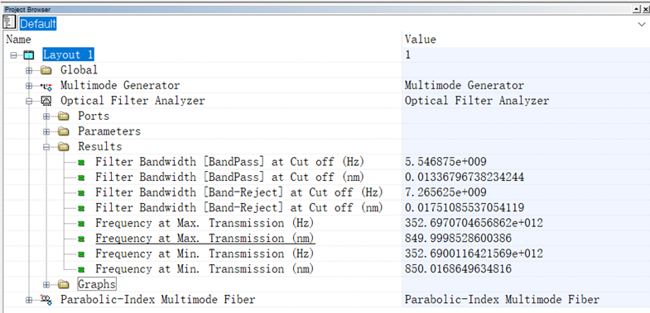Expand the Multimode Generator node
This screenshot has height=313, width=650.
(29, 86)
